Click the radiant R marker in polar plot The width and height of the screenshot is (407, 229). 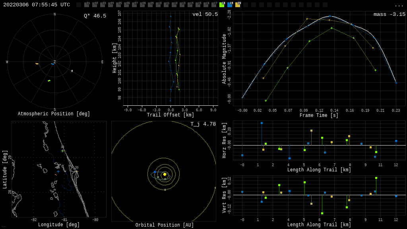pyautogui.click(x=72, y=71)
